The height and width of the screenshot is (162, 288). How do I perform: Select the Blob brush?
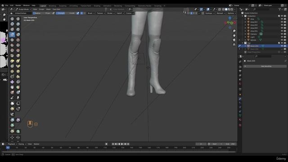pos(18,35)
